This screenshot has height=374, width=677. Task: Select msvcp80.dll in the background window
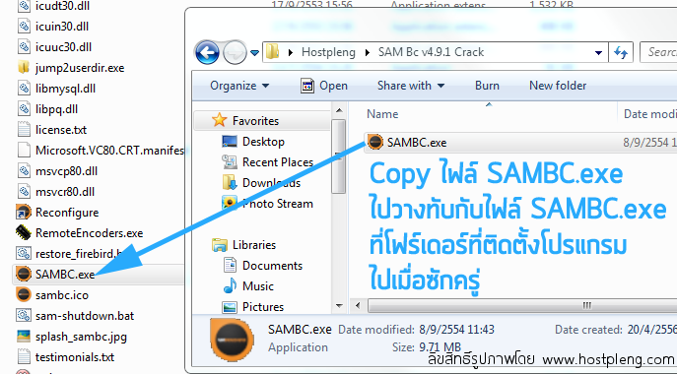pos(66,171)
